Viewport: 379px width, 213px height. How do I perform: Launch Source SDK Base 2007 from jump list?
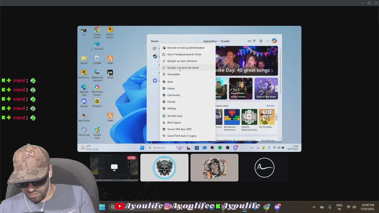pos(188,129)
